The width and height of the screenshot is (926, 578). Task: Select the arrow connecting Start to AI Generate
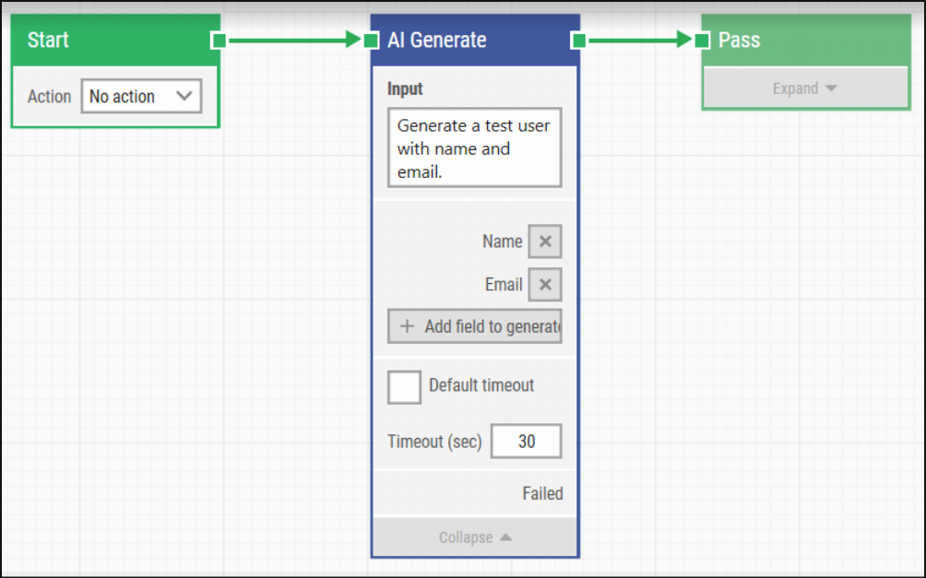[x=295, y=40]
